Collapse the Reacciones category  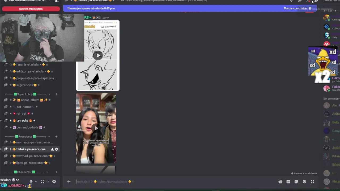(27, 137)
